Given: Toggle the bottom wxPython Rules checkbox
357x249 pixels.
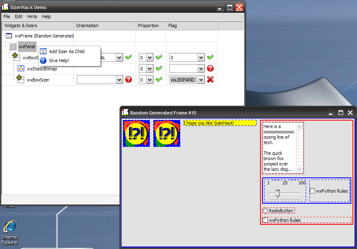Looking at the screenshot, I should click(265, 220).
